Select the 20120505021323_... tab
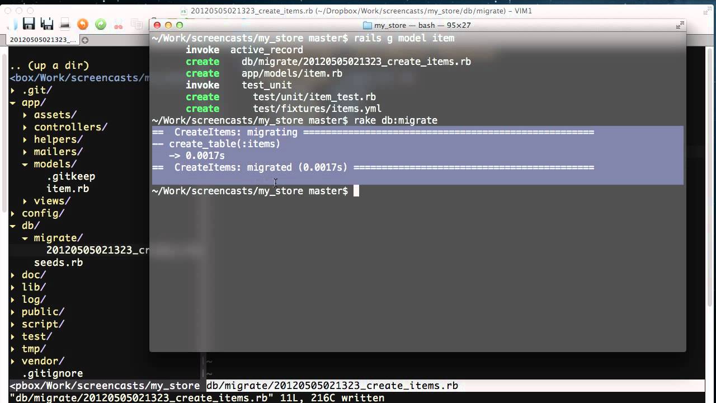Screen dimensions: 716x403 (43, 40)
